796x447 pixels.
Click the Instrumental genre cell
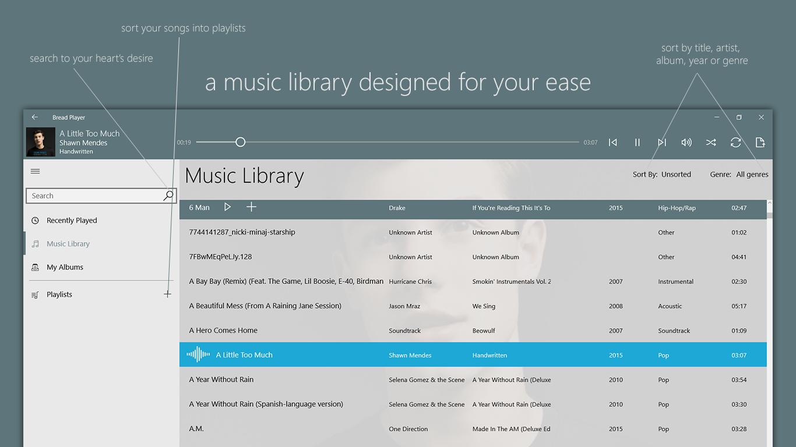click(675, 282)
